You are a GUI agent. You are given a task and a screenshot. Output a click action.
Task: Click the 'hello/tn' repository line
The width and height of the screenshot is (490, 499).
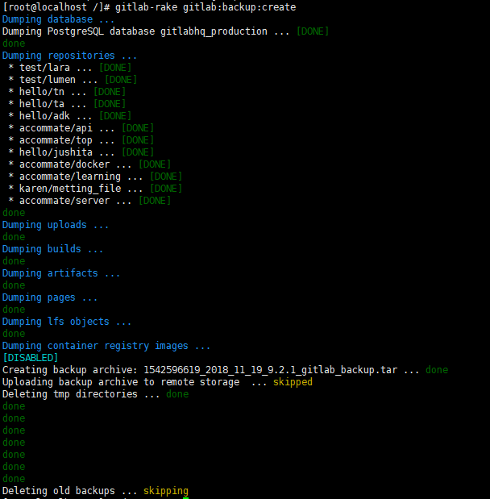[x=67, y=92]
